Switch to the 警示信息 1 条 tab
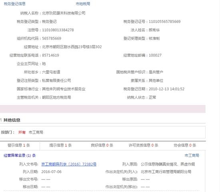The height and width of the screenshot is (192, 220). [x=19, y=145]
